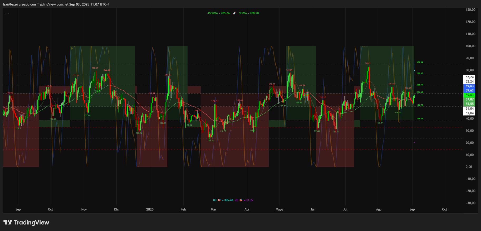Image resolution: width=481 pixels, height=231 pixels.
Task: Click the Ago label on time axis
Action: coord(379,209)
